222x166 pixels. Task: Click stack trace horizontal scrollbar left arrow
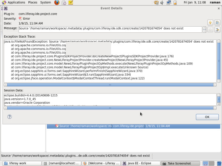coord(5,85)
